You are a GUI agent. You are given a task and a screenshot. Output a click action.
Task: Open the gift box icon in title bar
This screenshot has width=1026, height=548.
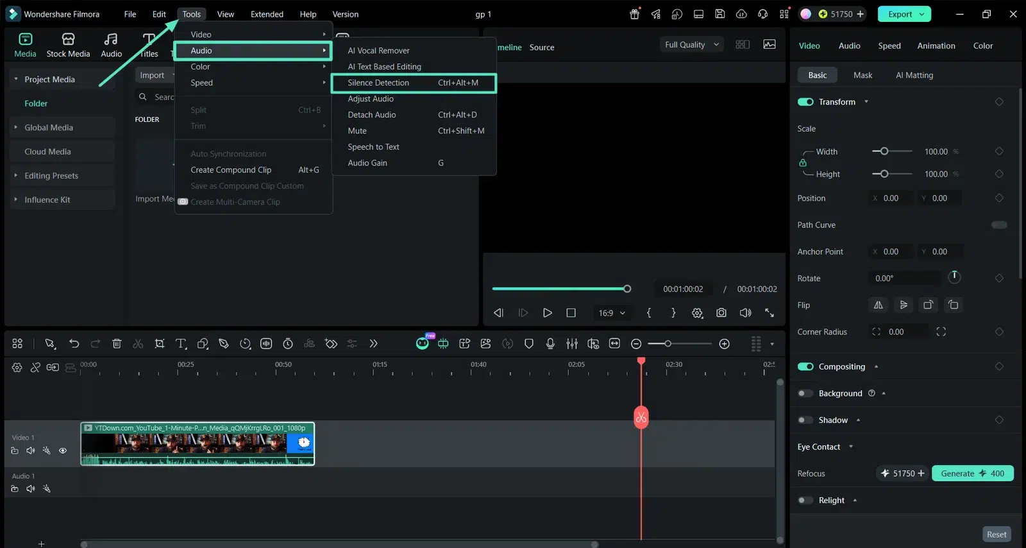(635, 14)
